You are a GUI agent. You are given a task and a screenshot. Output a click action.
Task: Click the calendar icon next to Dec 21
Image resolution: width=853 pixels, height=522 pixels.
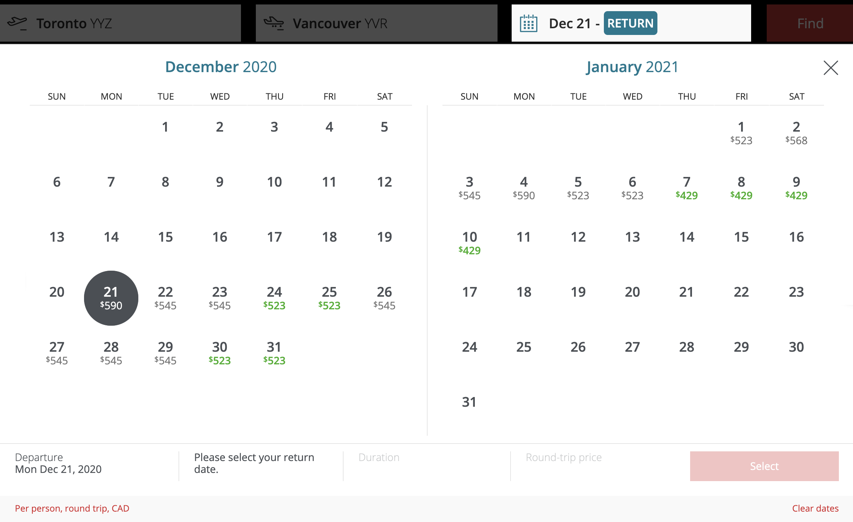coord(528,23)
